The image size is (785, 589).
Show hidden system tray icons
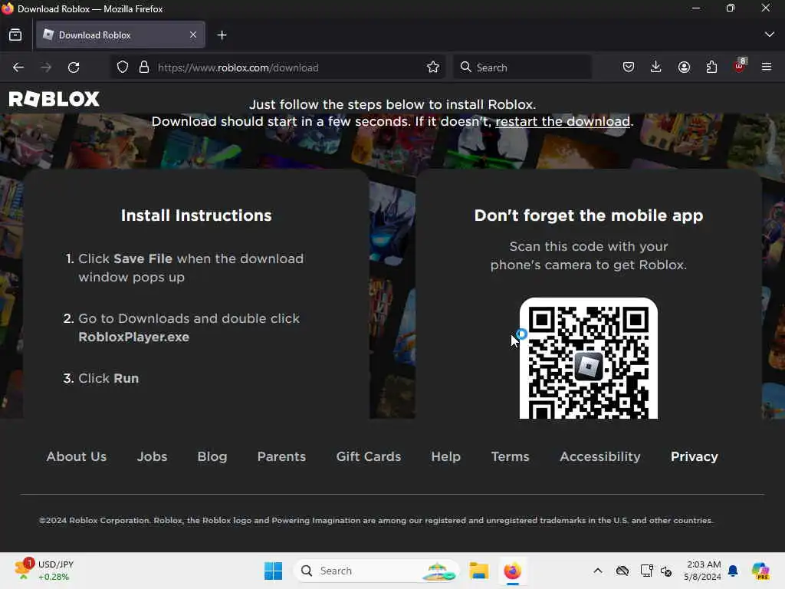[598, 571]
